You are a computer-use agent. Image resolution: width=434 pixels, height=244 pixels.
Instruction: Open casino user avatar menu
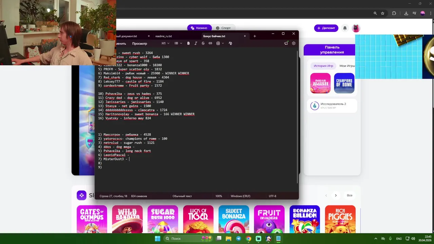[x=356, y=28]
